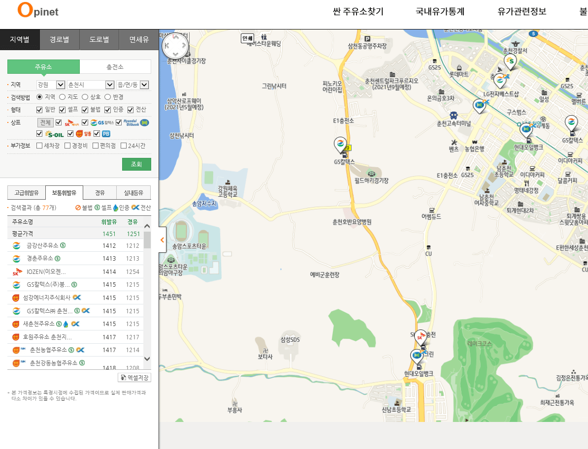Select the 경유 fuel tab
Viewport: 588px width, 449px height.
pyautogui.click(x=100, y=193)
